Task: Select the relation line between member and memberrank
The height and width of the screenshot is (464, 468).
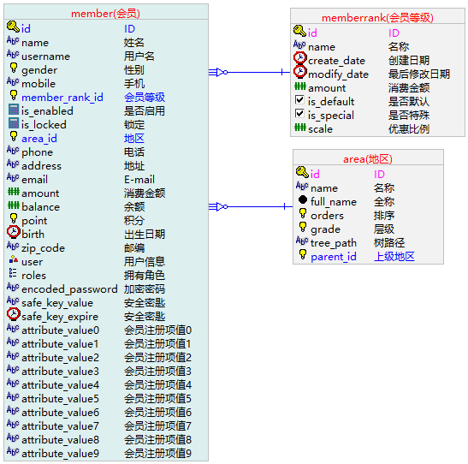Action: point(249,72)
